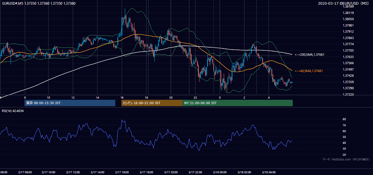This screenshot has width=373, height=175.
Task: Click bottom time label 3/17 20:00
Action: 171,172
